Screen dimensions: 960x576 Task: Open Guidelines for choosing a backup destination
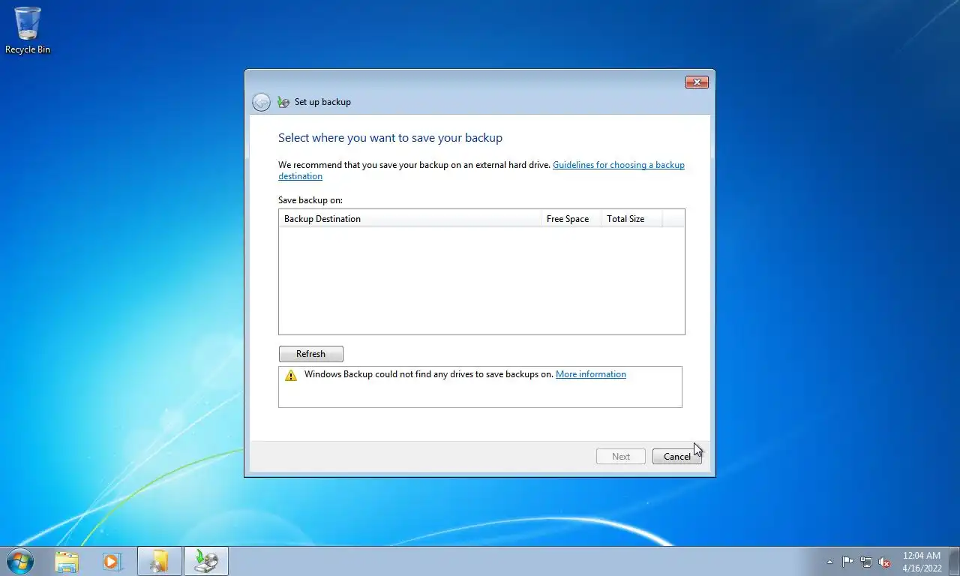[x=481, y=171]
